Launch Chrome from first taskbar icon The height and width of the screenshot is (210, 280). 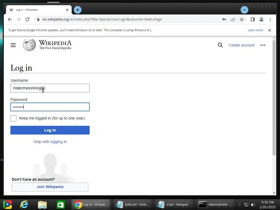7,205
